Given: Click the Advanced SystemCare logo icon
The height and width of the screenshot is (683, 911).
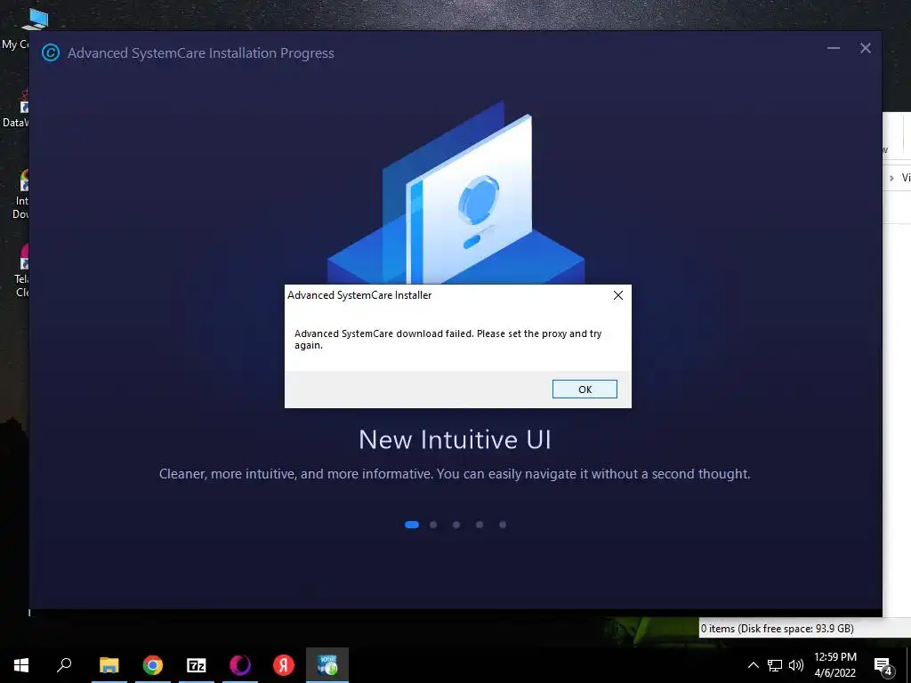Looking at the screenshot, I should tap(51, 52).
